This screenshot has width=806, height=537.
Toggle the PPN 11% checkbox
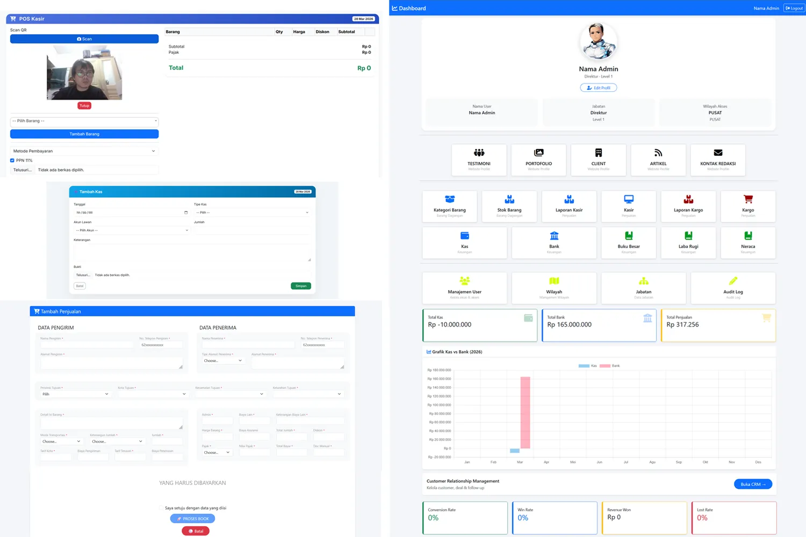click(12, 161)
